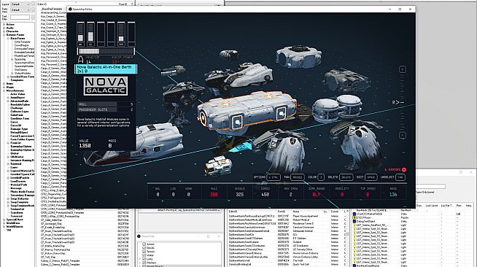Click the second power allocation bar
Screen dimensions: 477x267
[90, 34]
